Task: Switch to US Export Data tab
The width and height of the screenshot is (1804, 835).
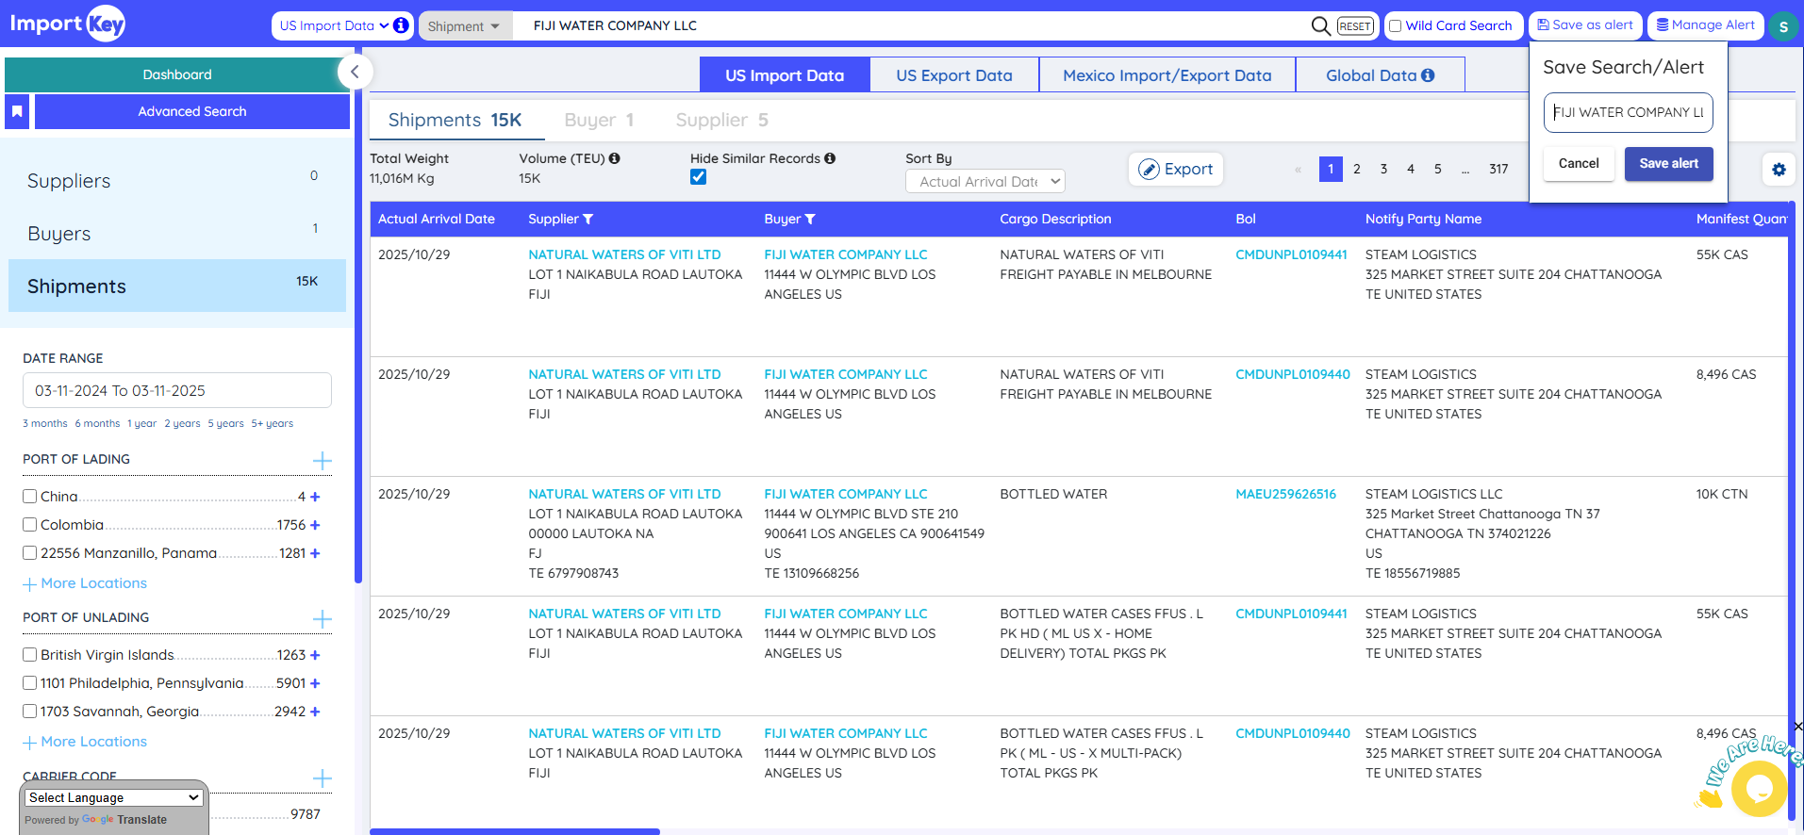Action: [x=953, y=75]
